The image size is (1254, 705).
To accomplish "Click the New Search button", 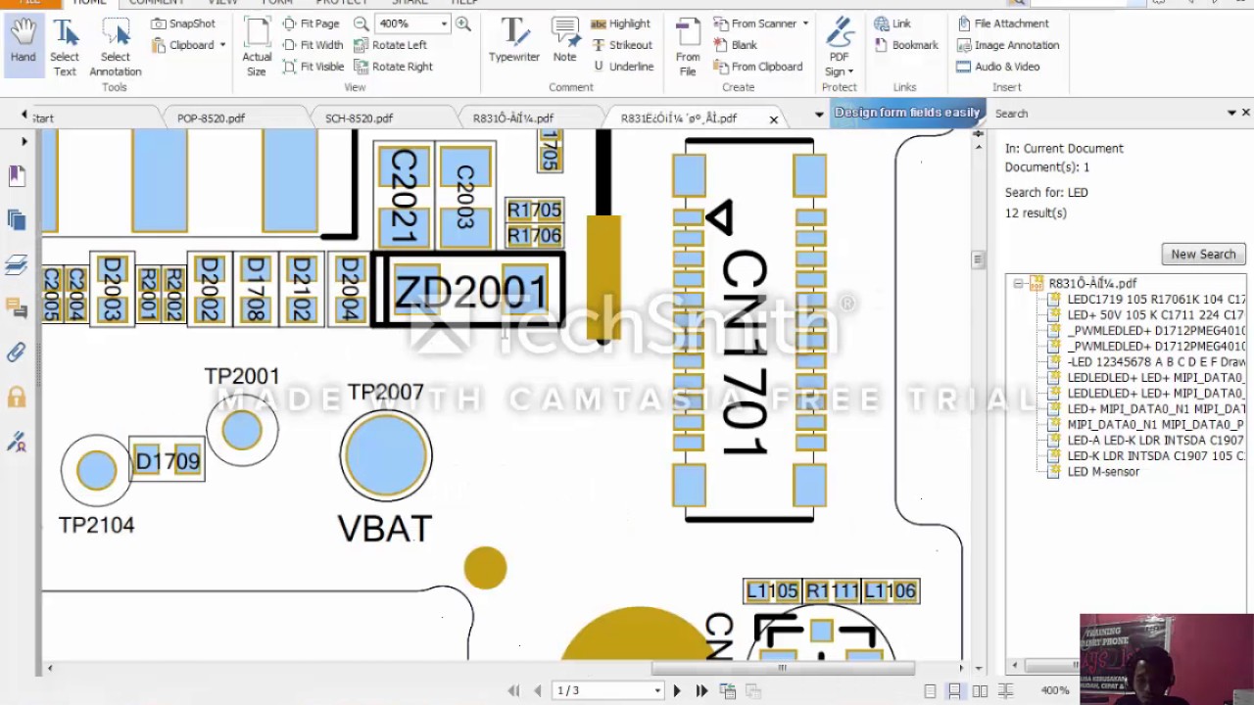I will point(1203,254).
